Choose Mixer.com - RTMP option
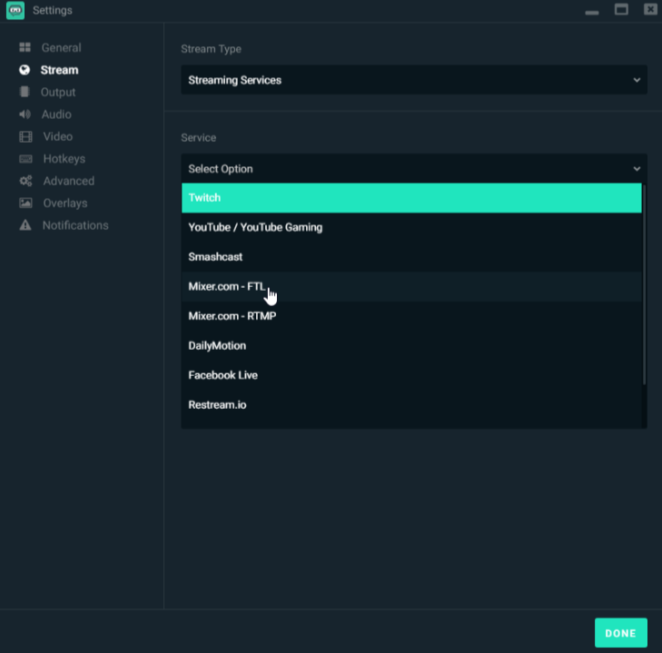662x653 pixels. [x=410, y=316]
